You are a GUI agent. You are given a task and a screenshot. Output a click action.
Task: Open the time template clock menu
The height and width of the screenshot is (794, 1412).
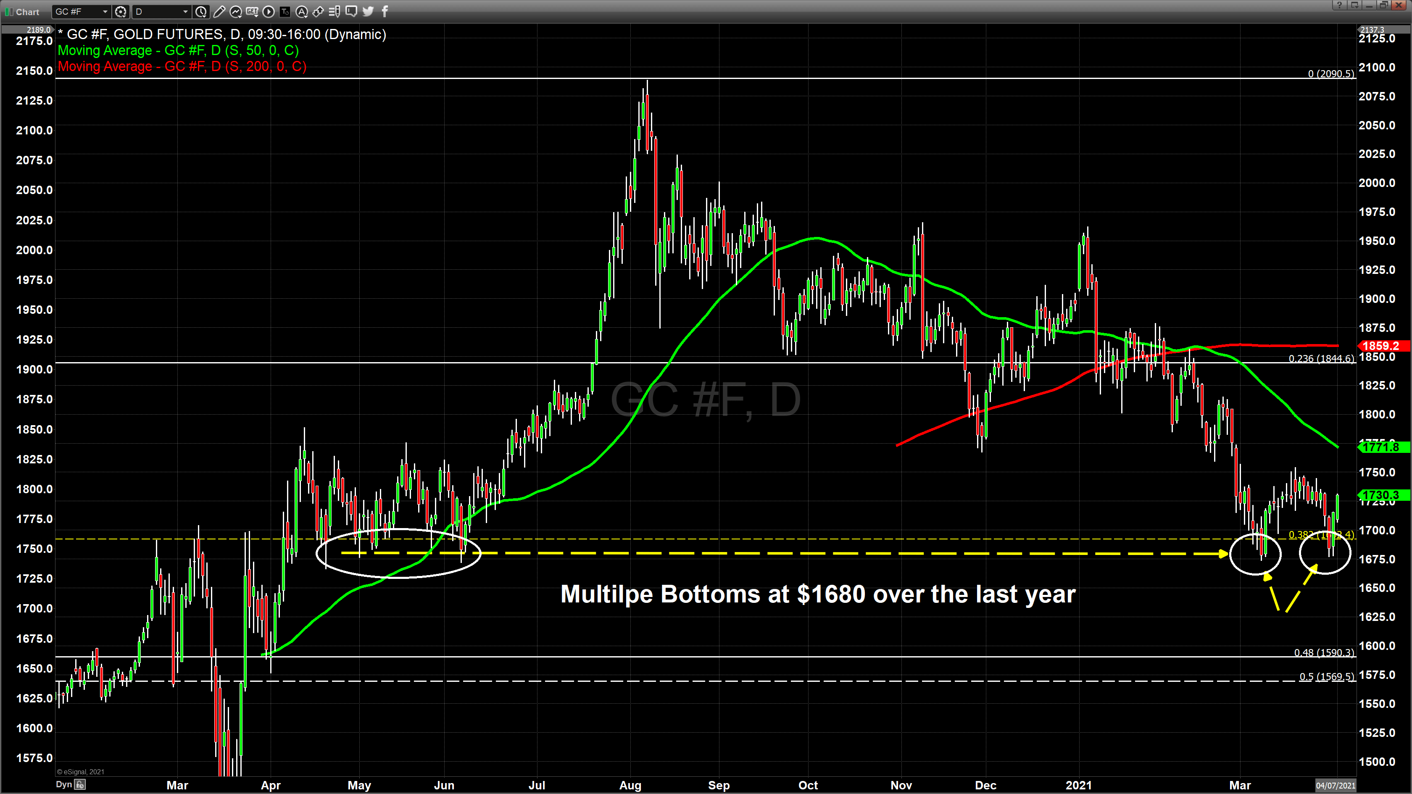click(201, 11)
